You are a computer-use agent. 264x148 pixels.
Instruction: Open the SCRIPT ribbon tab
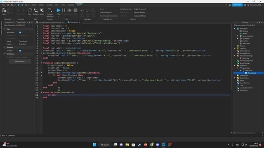pyautogui.click(x=79, y=5)
